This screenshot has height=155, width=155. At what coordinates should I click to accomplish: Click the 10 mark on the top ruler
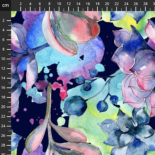click(59, 4)
